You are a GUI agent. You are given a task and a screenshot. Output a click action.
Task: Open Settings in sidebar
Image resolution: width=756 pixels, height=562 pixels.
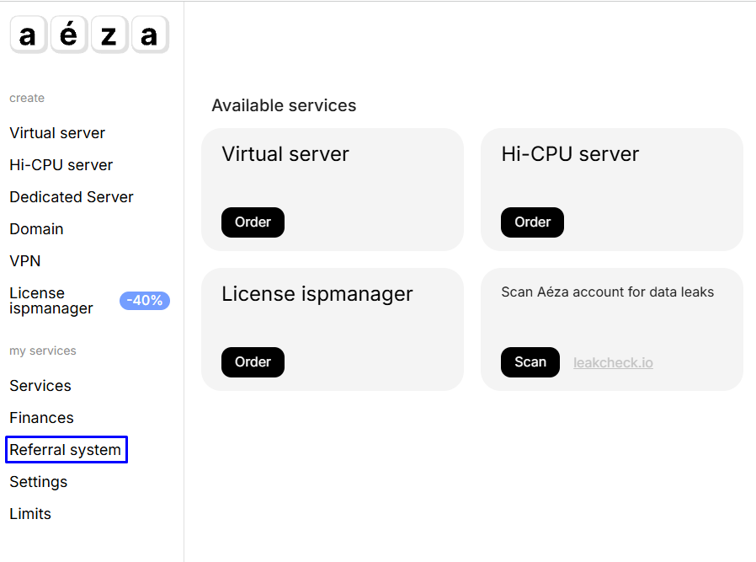click(38, 482)
